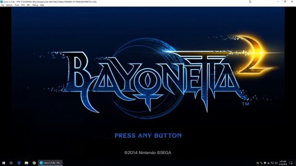The height and width of the screenshot is (166, 296).
Task: Click the PRESS ANY BUTTON prompt
Action: (x=148, y=136)
